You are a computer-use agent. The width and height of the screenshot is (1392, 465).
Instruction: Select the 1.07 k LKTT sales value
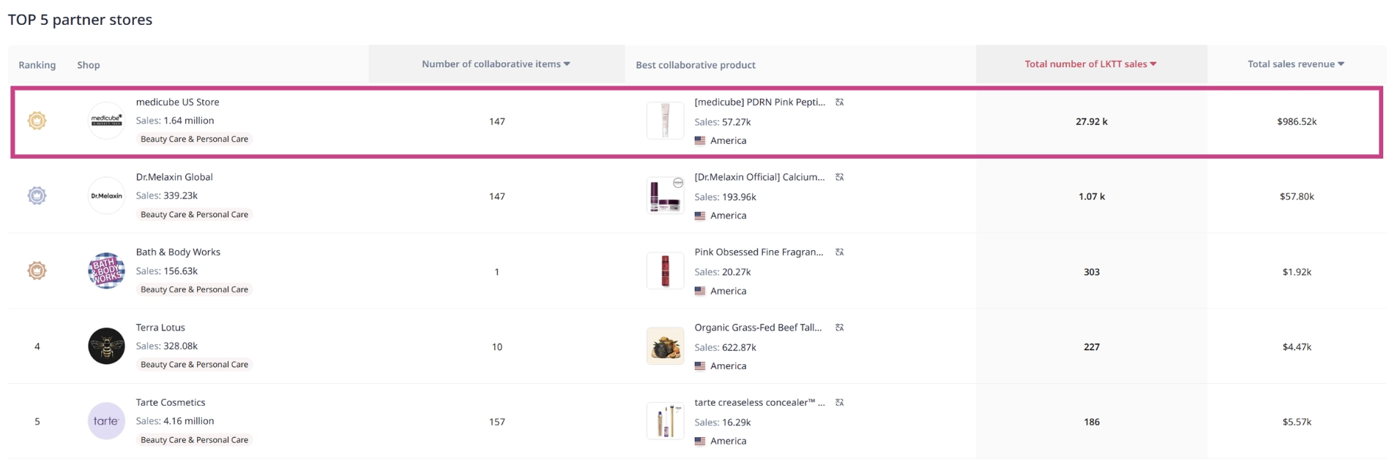[x=1091, y=197]
